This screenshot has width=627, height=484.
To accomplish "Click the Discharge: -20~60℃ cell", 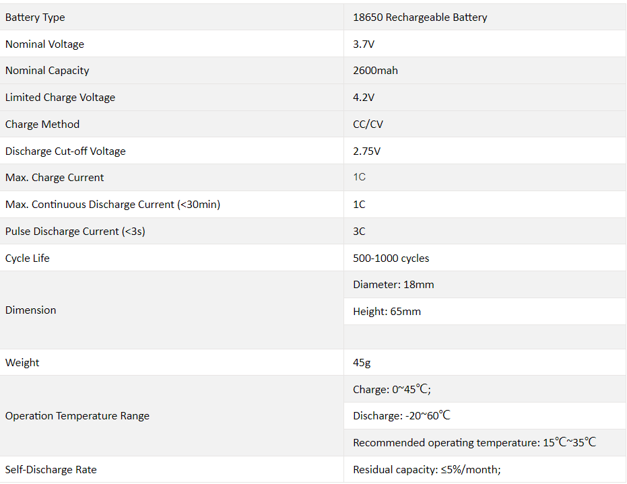I will 401,416.
